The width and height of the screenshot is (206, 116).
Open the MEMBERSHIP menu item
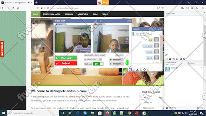pos(83,14)
